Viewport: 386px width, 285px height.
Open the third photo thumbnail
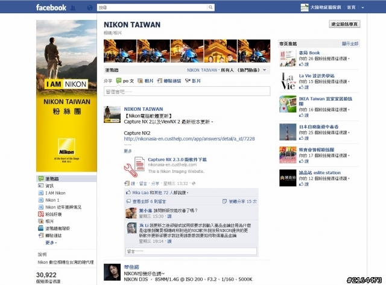click(x=187, y=51)
